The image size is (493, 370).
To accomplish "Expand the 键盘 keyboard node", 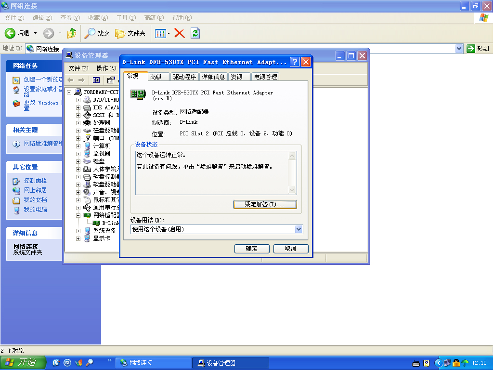I will tap(78, 161).
